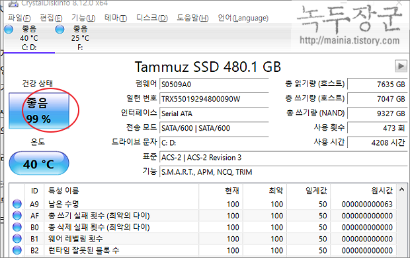Open the 도움말(H) menu
This screenshot has height=258, width=410.
[x=192, y=18]
